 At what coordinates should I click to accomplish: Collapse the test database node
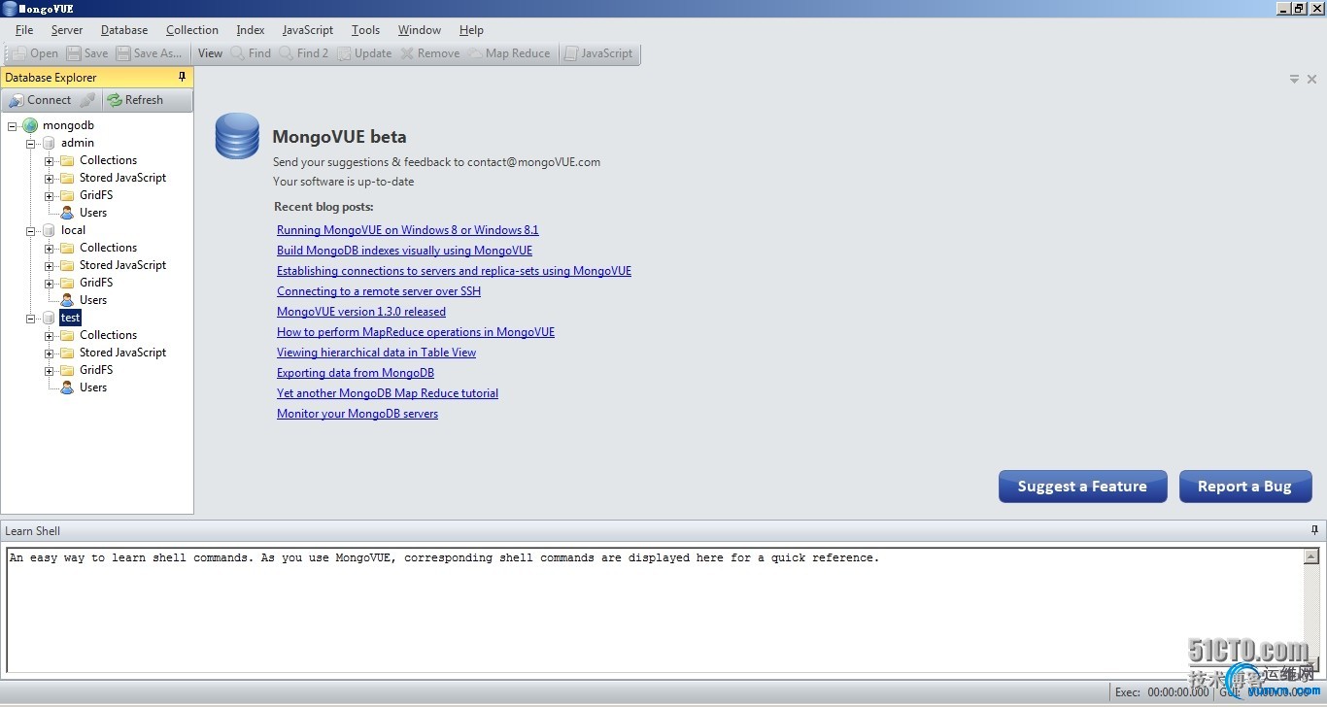pos(31,318)
